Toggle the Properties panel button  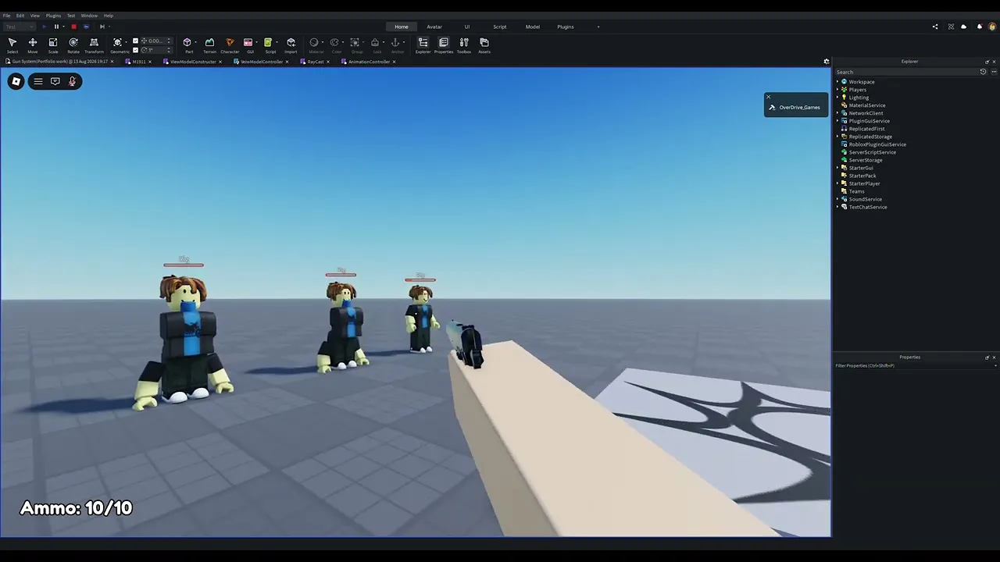tap(444, 45)
